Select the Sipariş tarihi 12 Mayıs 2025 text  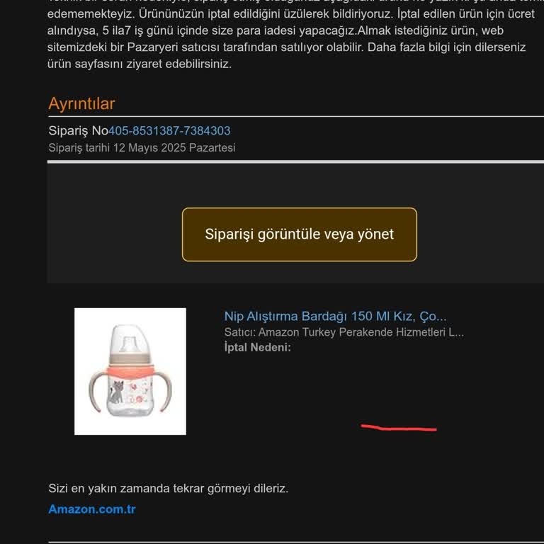(142, 148)
